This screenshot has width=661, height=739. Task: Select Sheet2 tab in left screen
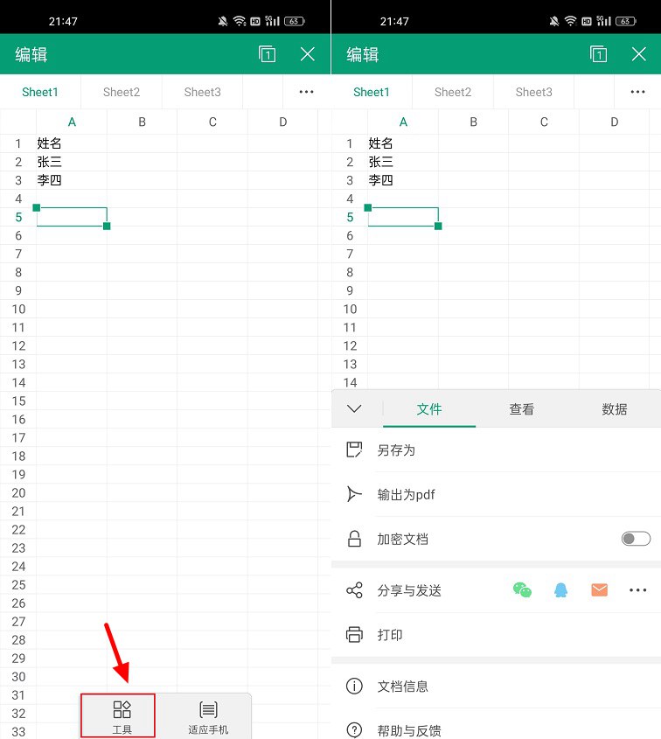pos(122,92)
